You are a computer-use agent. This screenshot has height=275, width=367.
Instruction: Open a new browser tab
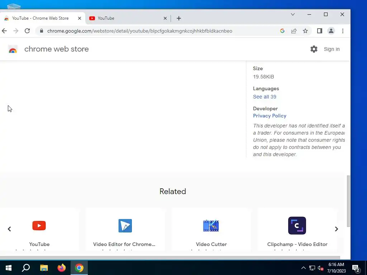[178, 18]
